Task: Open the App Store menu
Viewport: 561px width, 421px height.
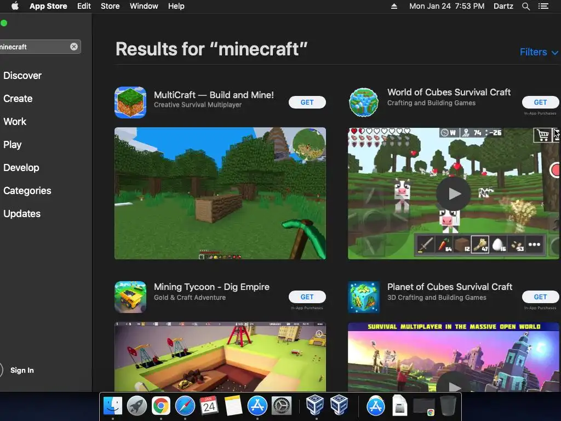Action: (x=48, y=6)
